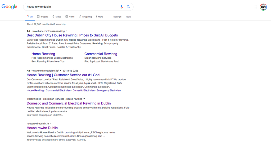The width and height of the screenshot is (271, 144).
Task: Open Commercial Electrician sitelink
Action: tap(58, 90)
